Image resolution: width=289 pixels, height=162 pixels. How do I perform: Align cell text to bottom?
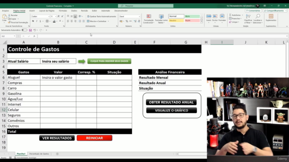(75, 16)
